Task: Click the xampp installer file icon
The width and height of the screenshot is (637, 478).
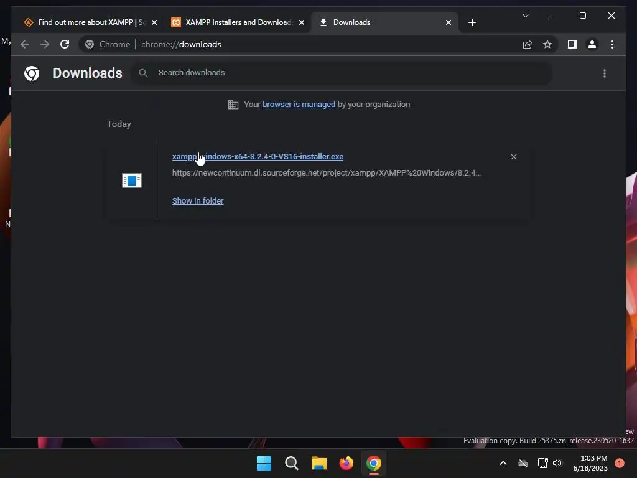Action: (x=132, y=180)
